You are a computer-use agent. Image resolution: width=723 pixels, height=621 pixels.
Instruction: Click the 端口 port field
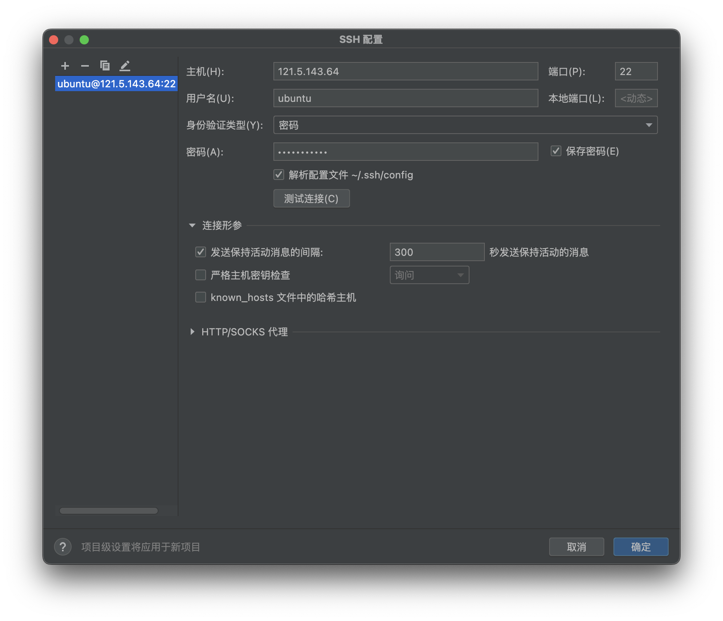[636, 71]
